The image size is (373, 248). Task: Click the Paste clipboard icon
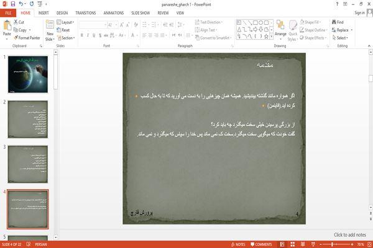7,25
